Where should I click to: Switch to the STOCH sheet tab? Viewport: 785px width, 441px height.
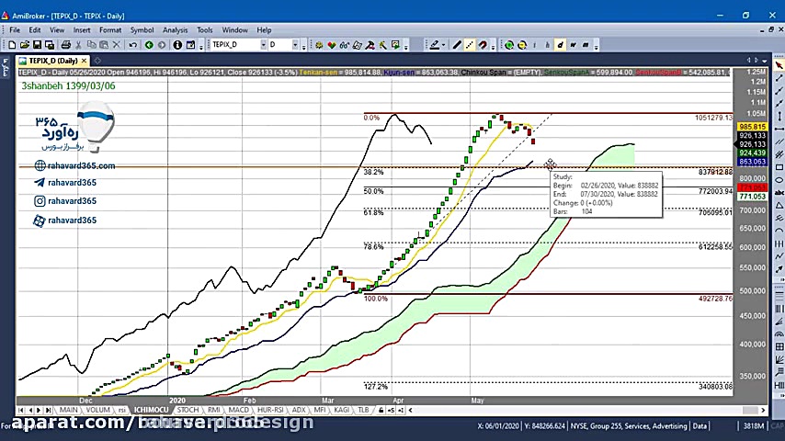click(x=188, y=410)
